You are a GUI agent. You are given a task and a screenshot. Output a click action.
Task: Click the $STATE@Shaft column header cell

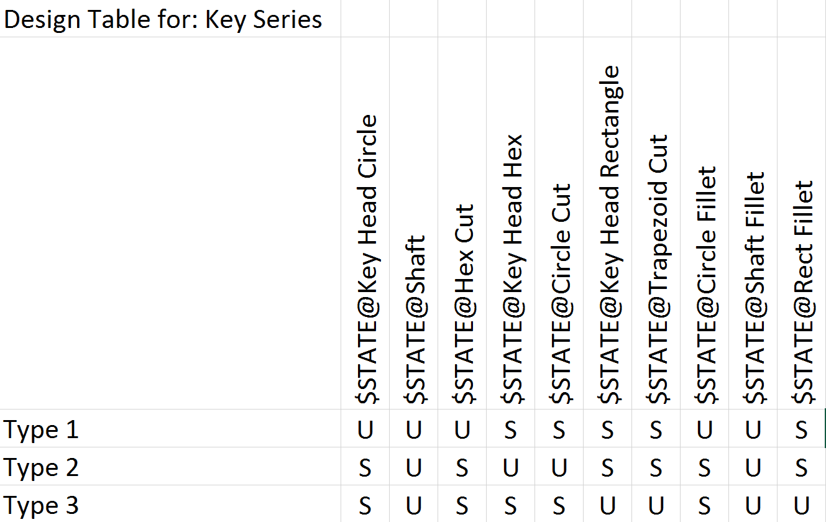click(x=414, y=223)
